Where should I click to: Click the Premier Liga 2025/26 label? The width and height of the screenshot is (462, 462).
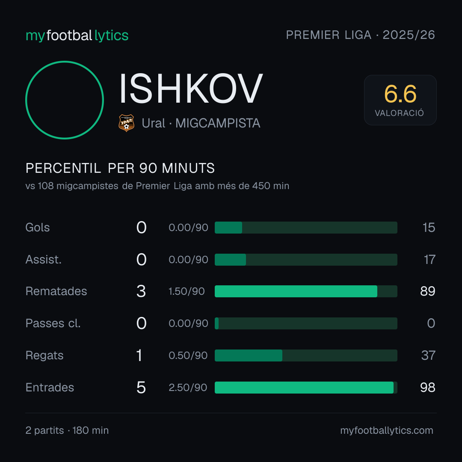click(x=360, y=35)
